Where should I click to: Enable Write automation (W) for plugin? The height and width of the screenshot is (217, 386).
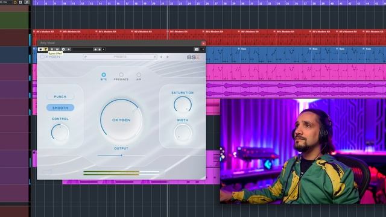[57, 49]
